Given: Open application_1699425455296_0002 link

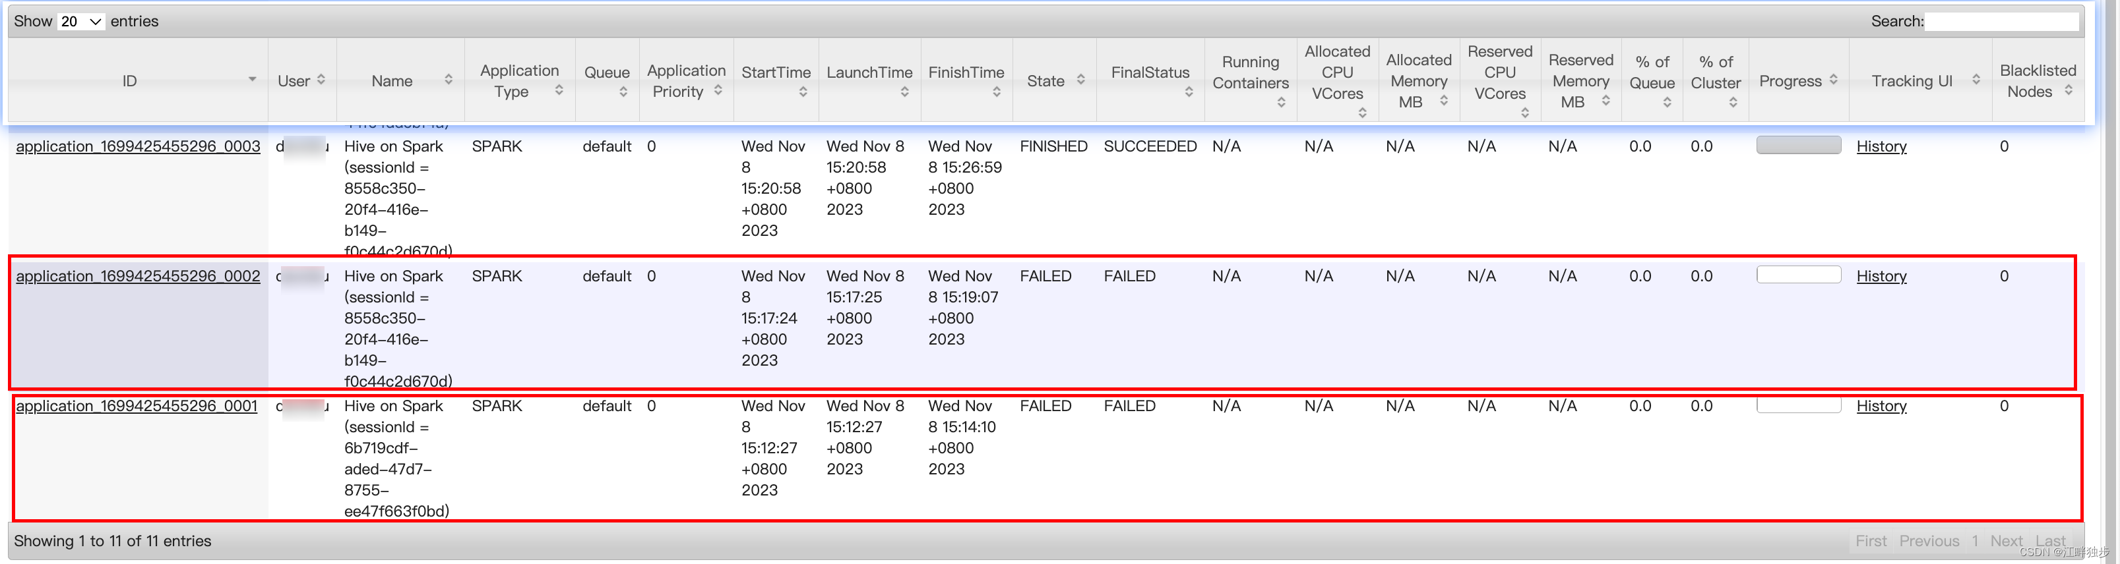Looking at the screenshot, I should pos(139,276).
